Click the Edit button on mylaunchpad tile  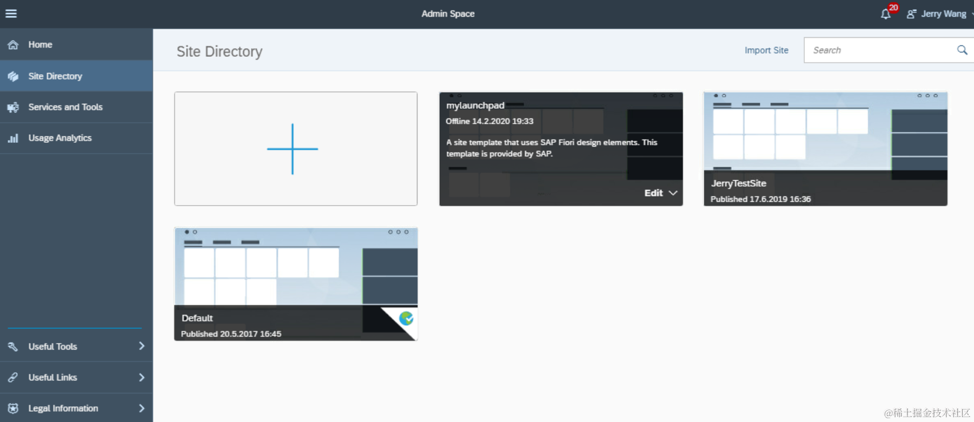click(653, 193)
